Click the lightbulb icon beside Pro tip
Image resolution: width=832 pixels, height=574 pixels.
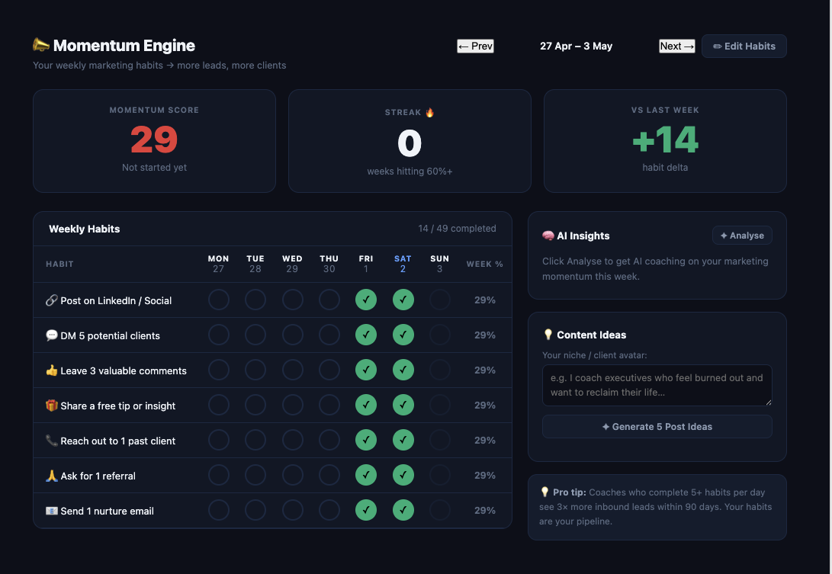pos(544,492)
